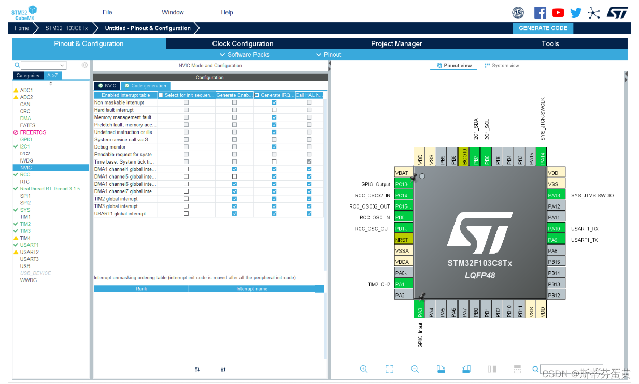Click the Rank column header
Screen dimensions: 639x384
(141, 289)
